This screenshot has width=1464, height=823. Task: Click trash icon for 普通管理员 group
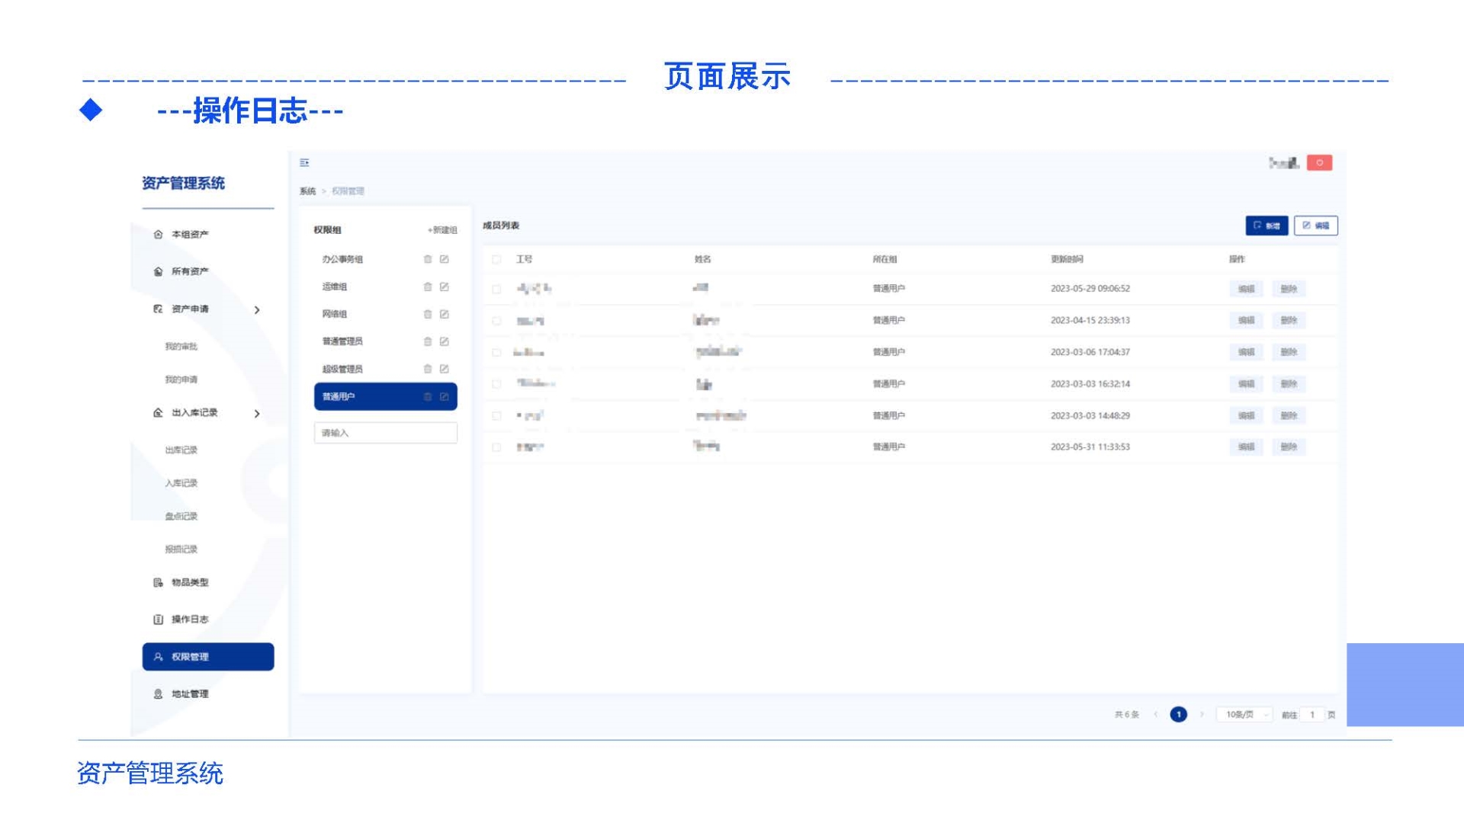point(428,341)
